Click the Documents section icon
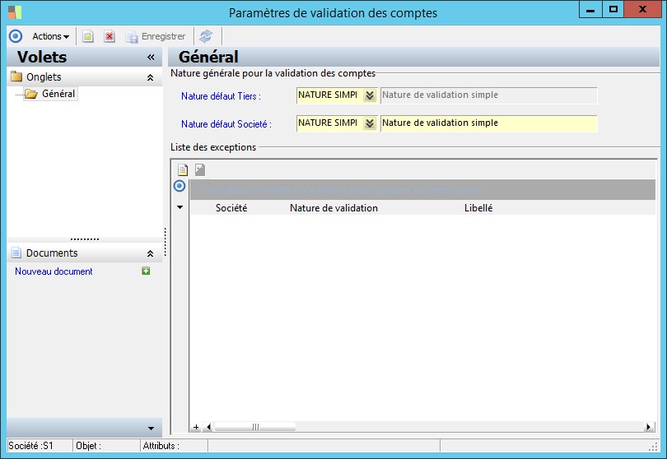 click(x=16, y=253)
